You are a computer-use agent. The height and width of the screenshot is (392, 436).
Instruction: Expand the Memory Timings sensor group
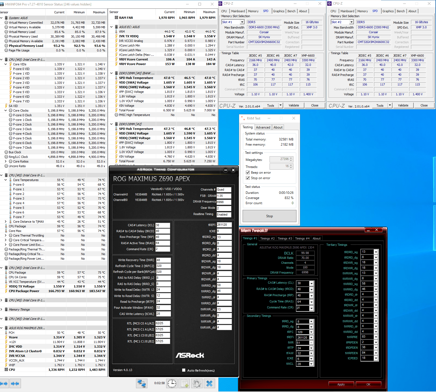tap(2, 310)
